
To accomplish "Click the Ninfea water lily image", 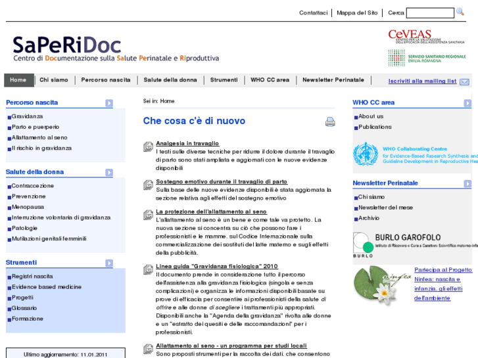I will click(381, 285).
